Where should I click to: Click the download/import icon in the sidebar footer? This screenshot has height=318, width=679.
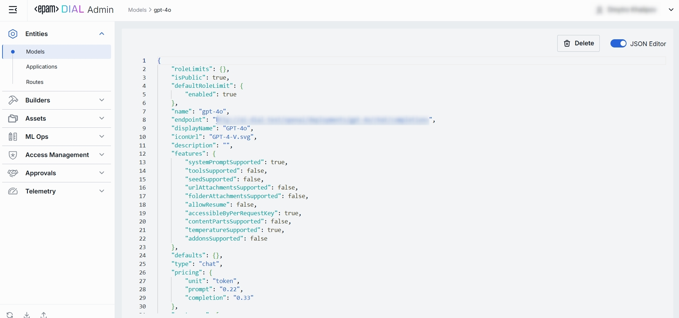pos(27,315)
